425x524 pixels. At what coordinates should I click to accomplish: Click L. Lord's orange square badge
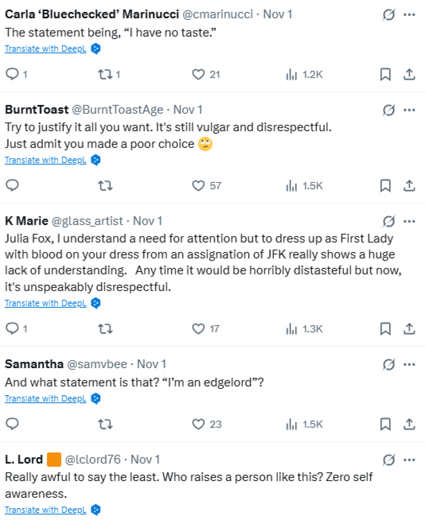coord(54,459)
